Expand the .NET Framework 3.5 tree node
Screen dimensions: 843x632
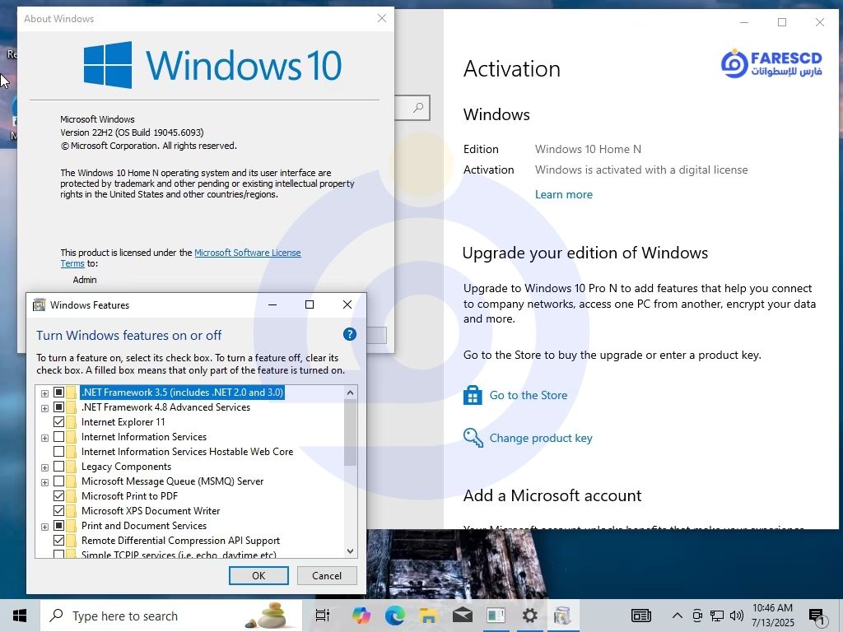(44, 393)
